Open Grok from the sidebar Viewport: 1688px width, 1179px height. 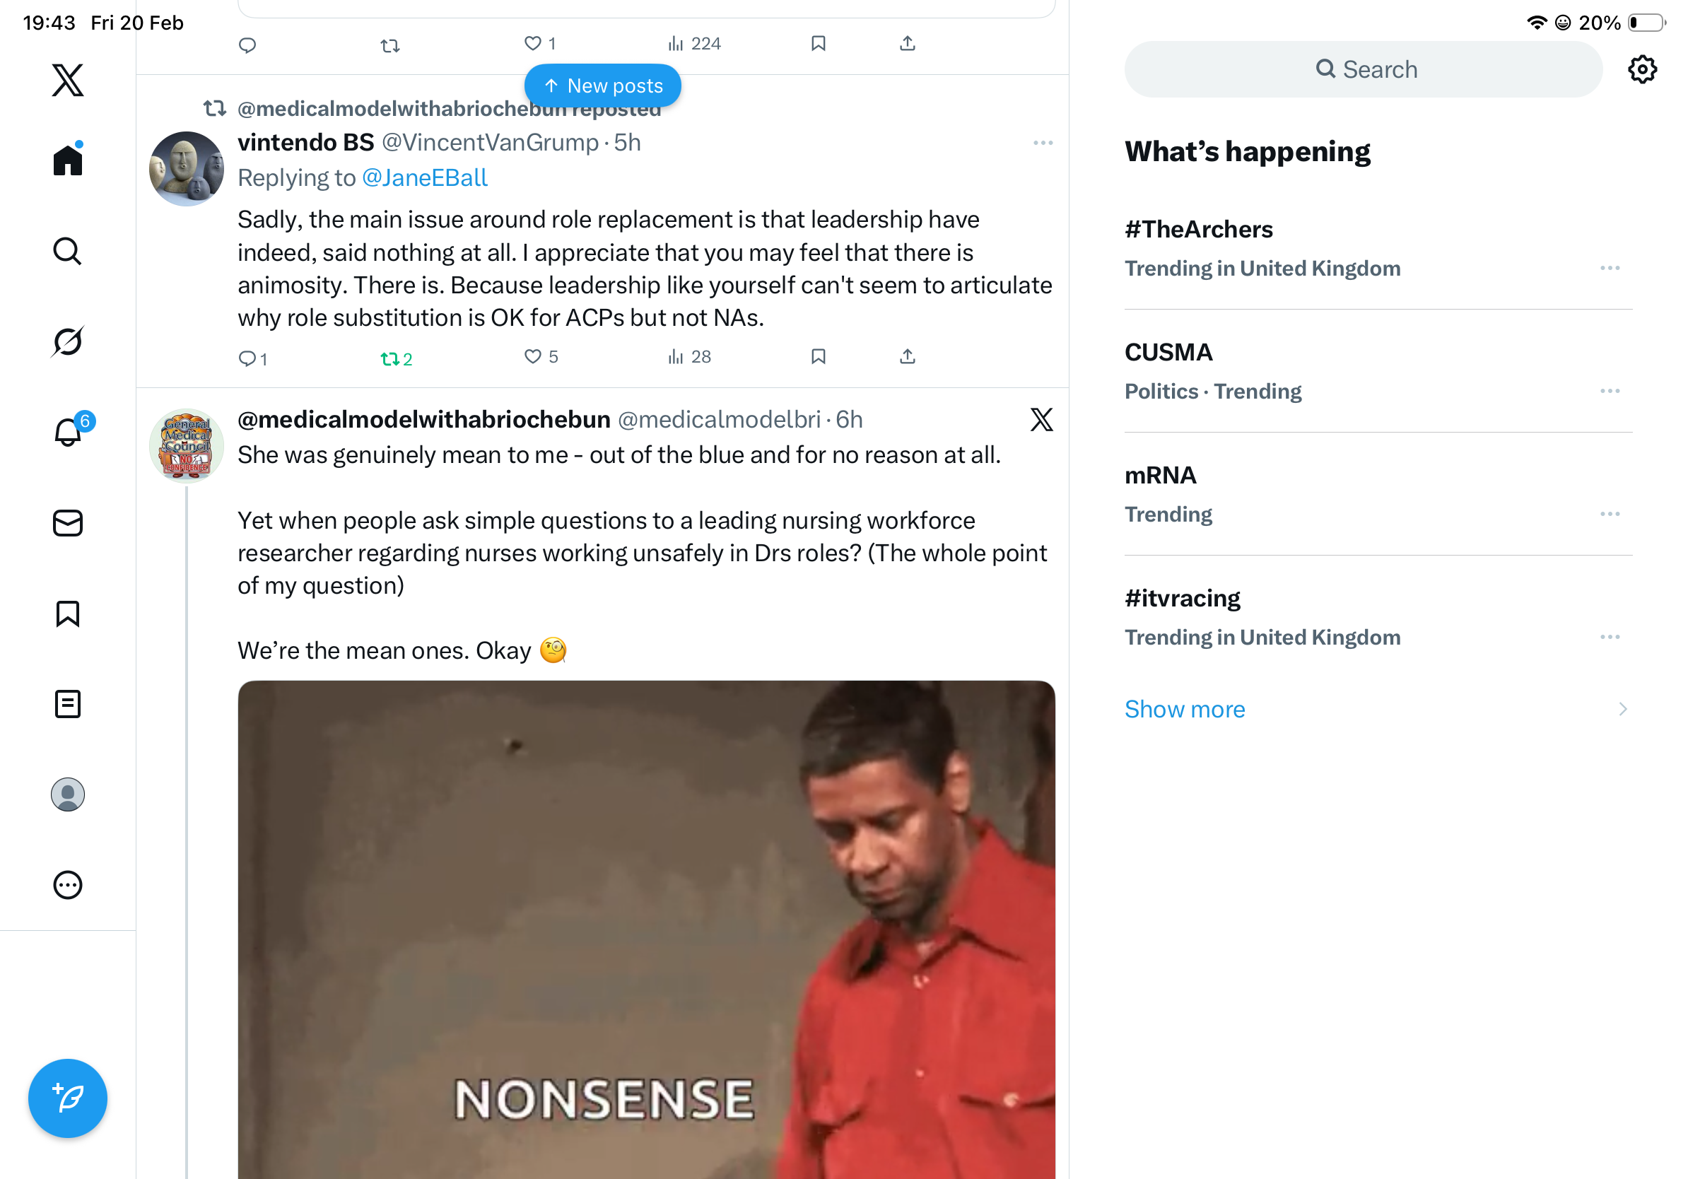tap(68, 342)
